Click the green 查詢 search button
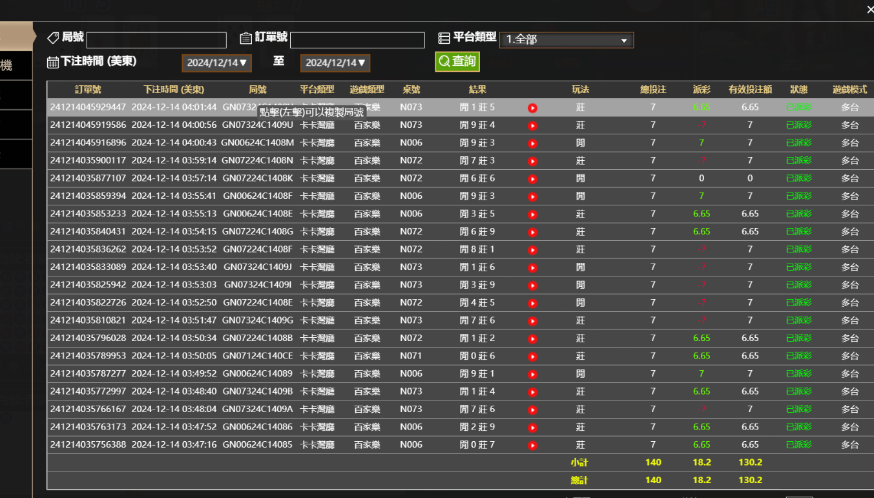 coord(457,61)
